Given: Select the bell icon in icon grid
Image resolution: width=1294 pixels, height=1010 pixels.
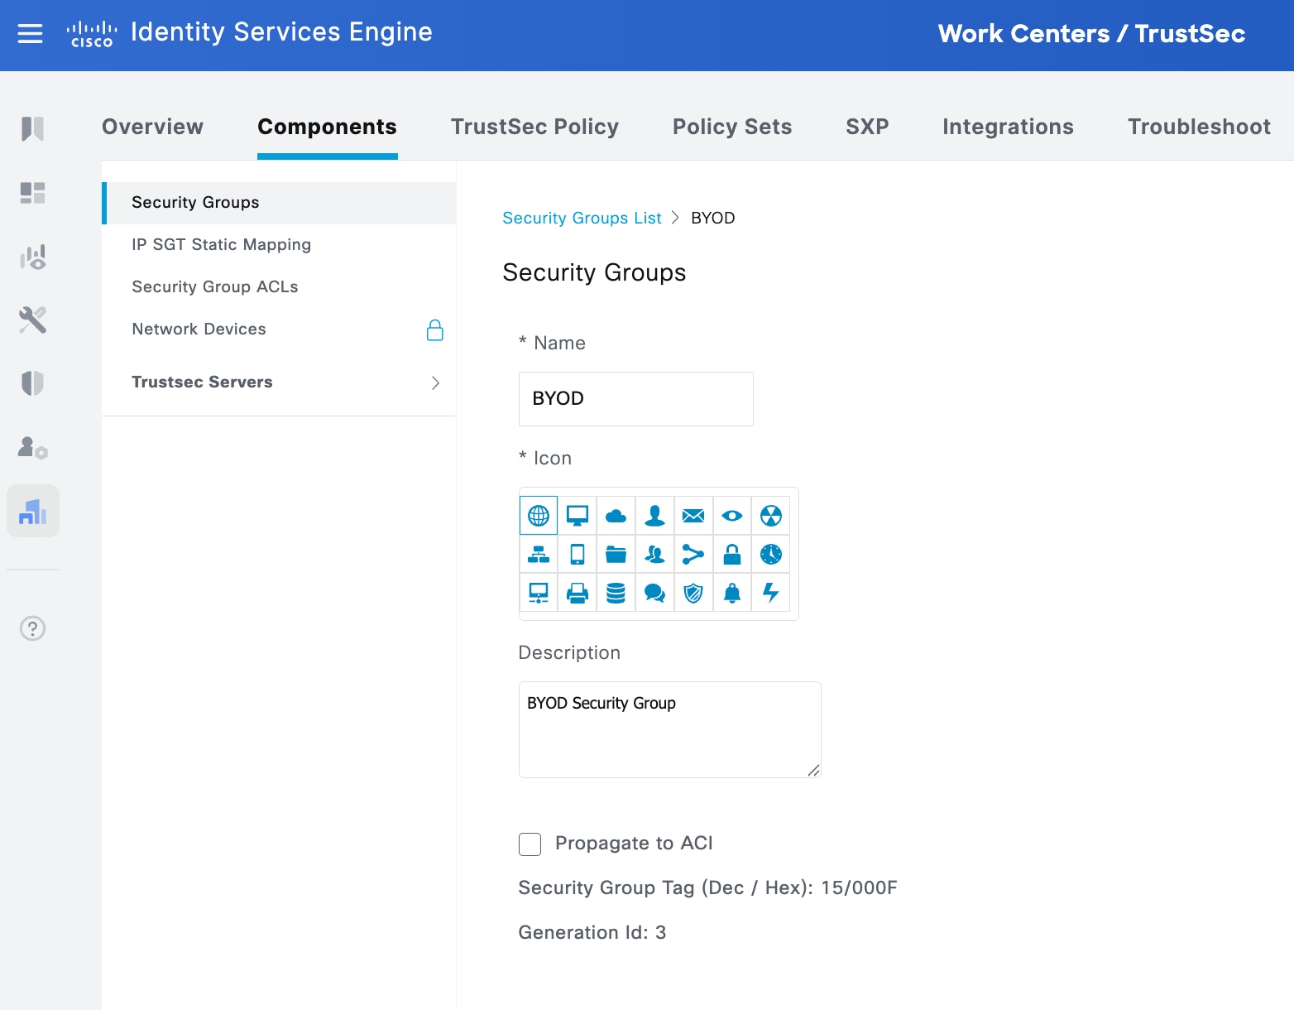Looking at the screenshot, I should [732, 593].
